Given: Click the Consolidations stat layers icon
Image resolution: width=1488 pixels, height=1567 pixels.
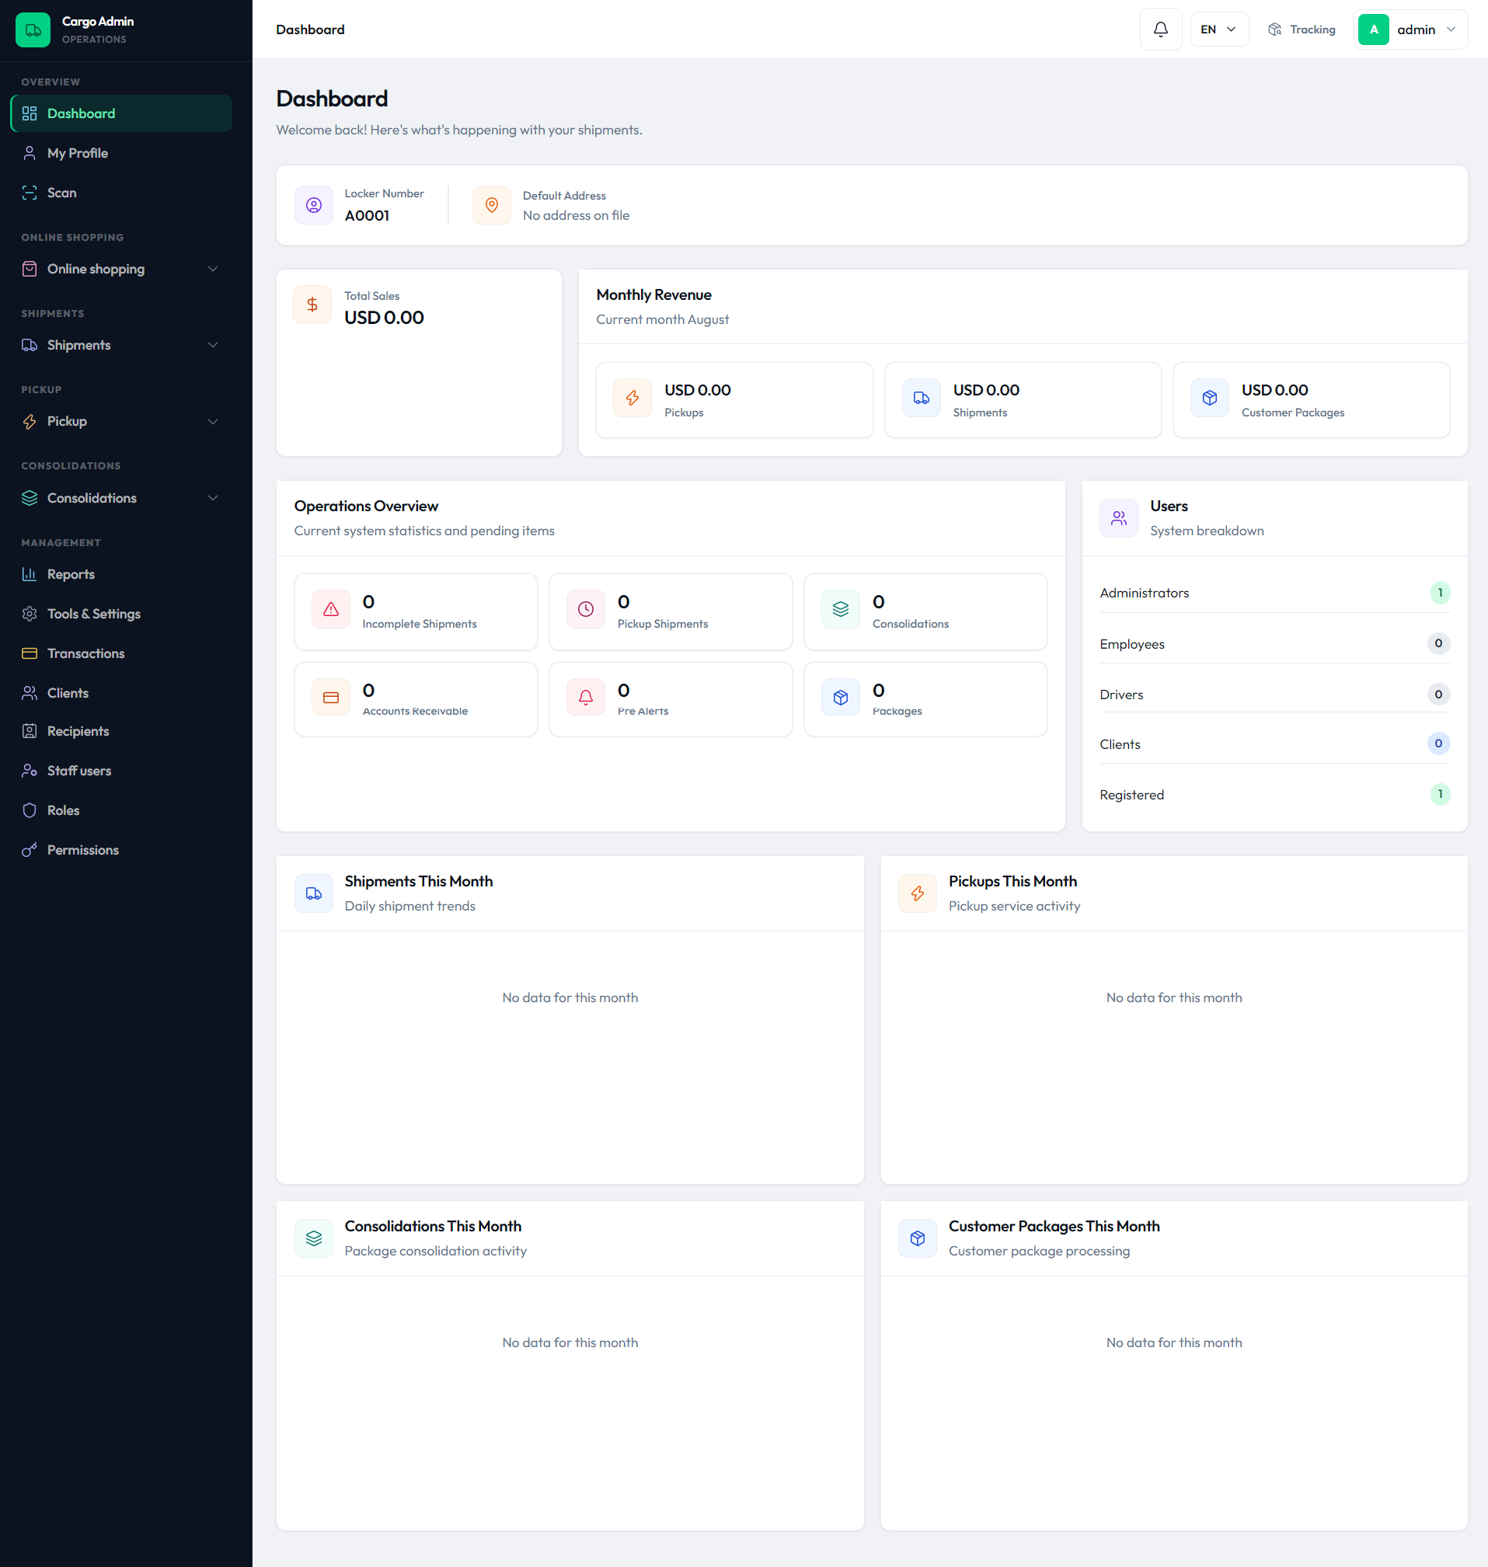Looking at the screenshot, I should [841, 609].
